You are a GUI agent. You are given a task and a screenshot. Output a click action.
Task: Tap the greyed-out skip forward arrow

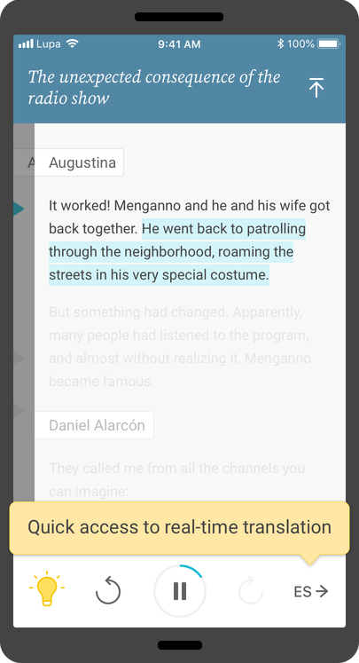251,590
